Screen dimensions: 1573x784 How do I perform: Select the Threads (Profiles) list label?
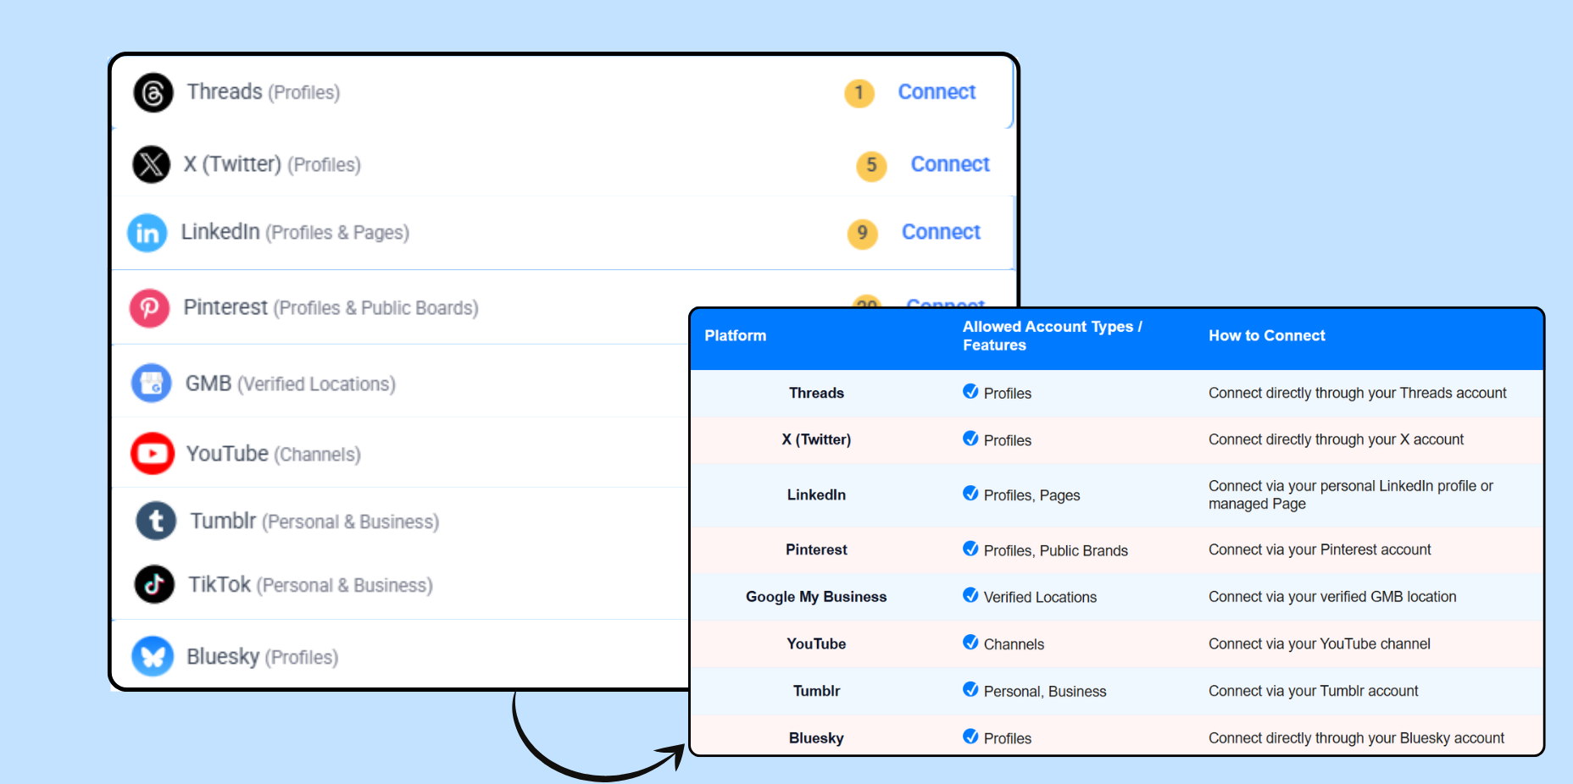264,92
